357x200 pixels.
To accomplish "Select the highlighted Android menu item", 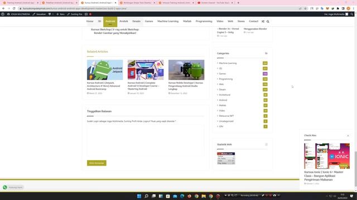I will coord(110,21).
